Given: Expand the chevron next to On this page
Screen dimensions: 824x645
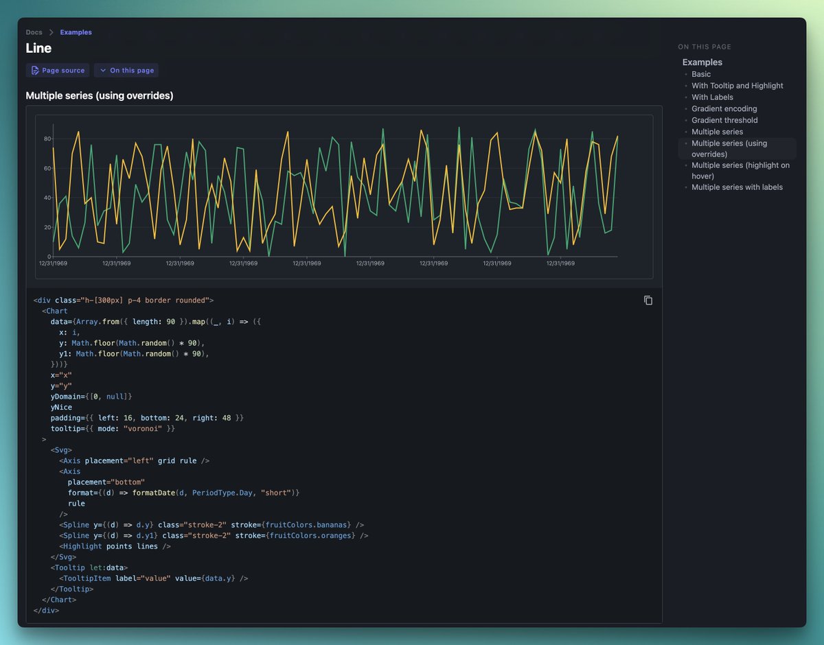Looking at the screenshot, I should tap(103, 70).
